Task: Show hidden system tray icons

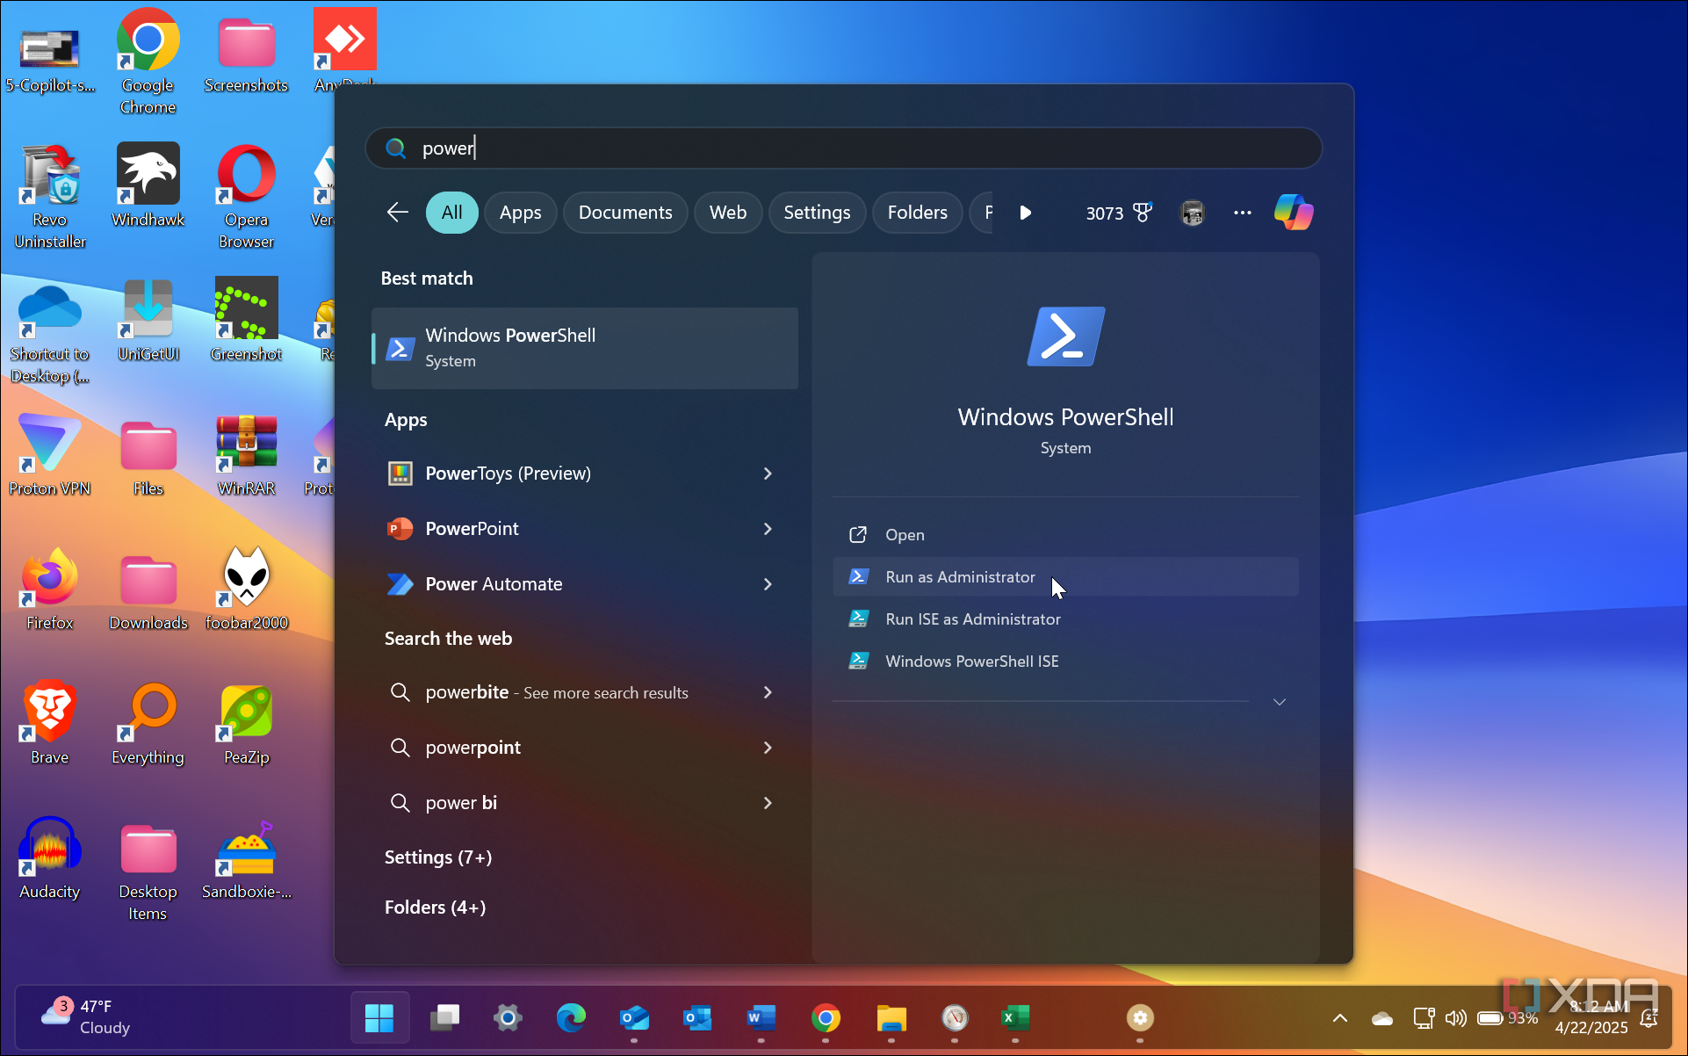Action: [x=1340, y=1018]
